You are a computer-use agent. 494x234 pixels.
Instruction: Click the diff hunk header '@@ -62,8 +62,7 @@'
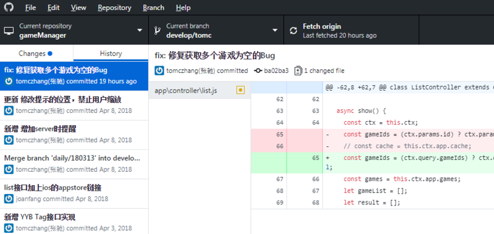click(372, 87)
